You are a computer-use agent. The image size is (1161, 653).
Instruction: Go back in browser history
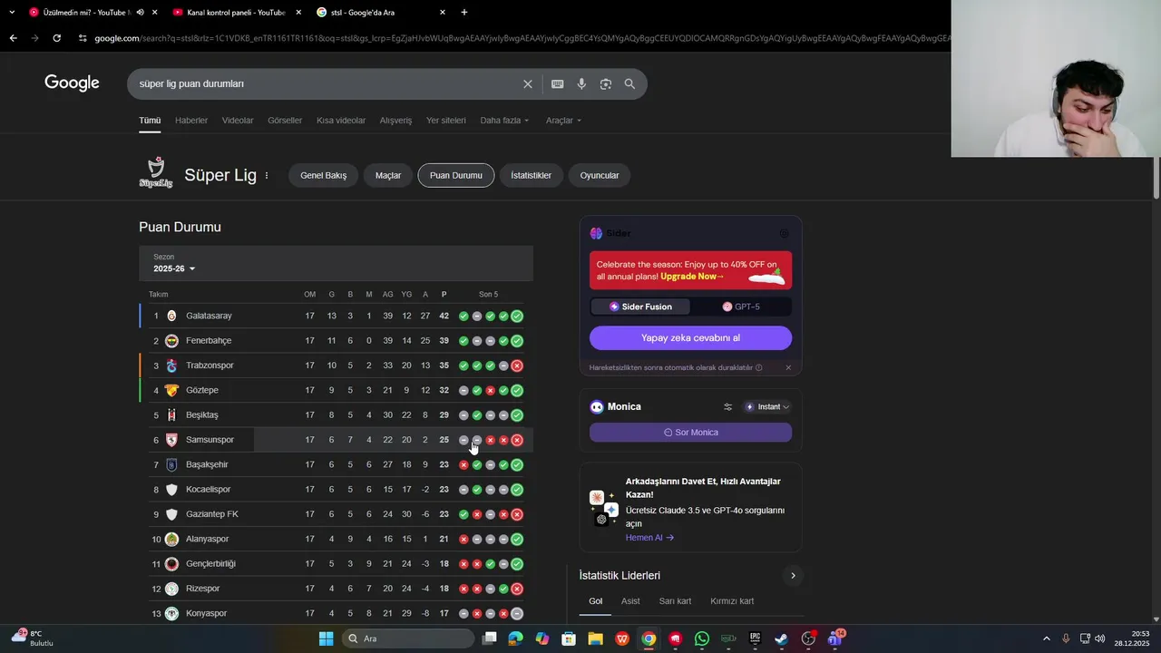(13, 38)
